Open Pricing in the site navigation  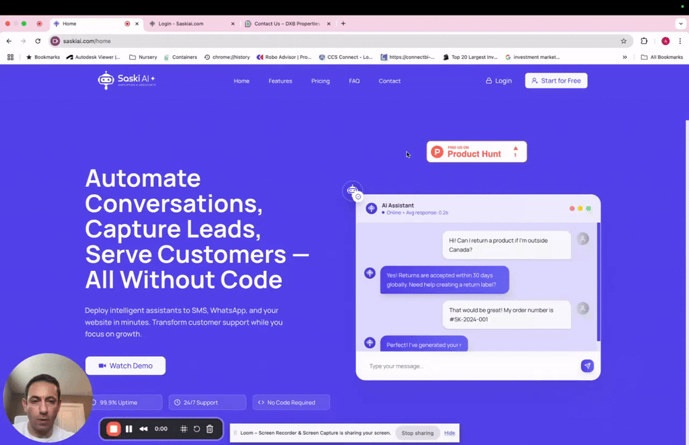320,81
